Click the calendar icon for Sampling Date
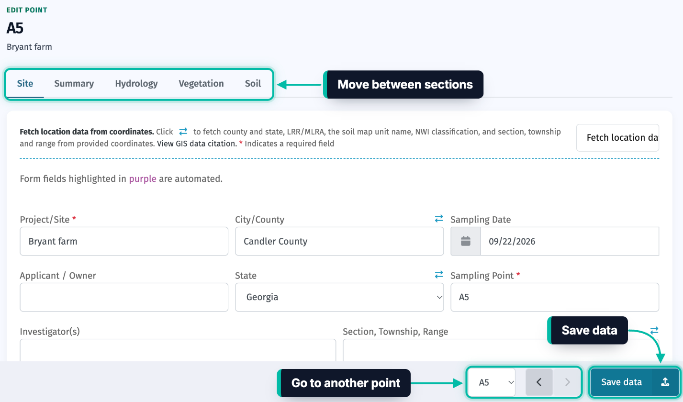 click(466, 241)
